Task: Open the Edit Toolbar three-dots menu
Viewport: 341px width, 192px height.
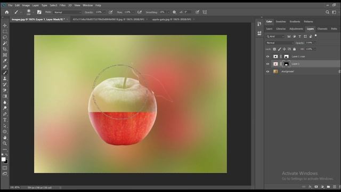Action: (x=5, y=149)
